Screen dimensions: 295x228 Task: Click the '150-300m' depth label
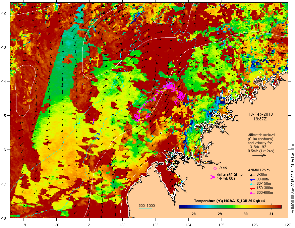pyautogui.click(x=264, y=188)
